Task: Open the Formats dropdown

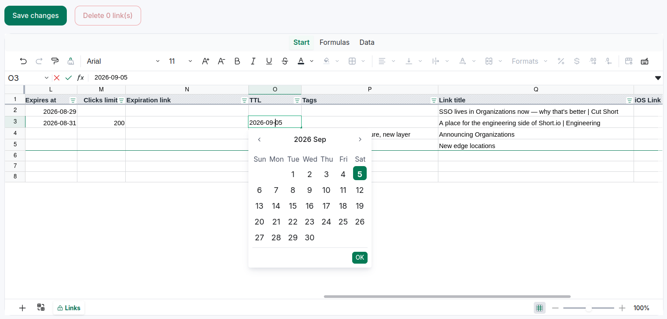Action: tap(530, 61)
